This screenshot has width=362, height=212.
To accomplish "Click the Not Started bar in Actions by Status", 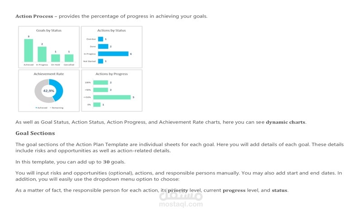I will [100, 61].
